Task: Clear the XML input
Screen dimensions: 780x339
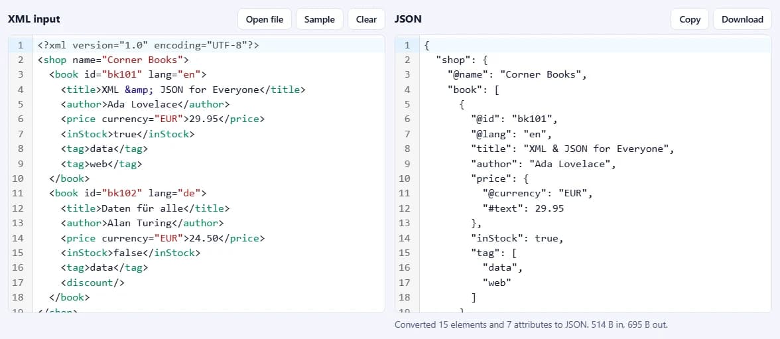Action: click(x=366, y=19)
